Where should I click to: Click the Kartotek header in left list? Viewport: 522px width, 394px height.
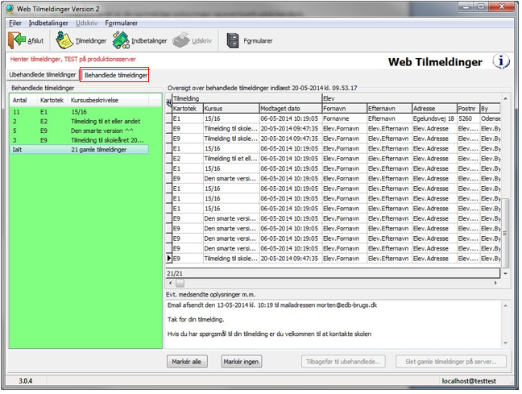coord(52,100)
